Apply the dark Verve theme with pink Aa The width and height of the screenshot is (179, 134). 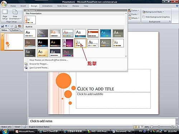click(x=68, y=53)
